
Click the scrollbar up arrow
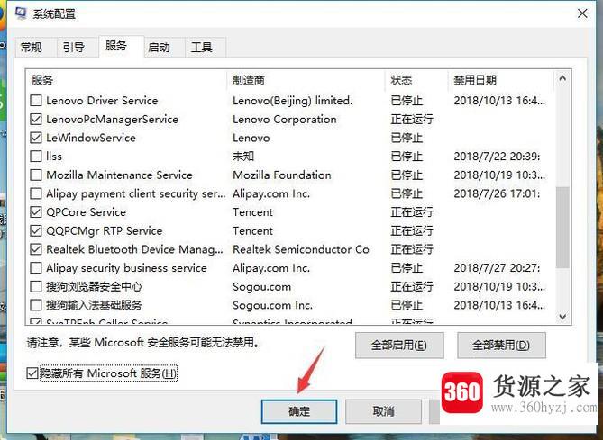[562, 78]
